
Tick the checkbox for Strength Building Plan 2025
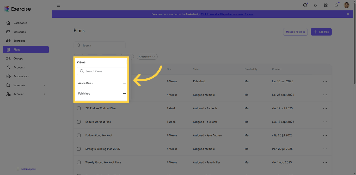[x=79, y=149]
